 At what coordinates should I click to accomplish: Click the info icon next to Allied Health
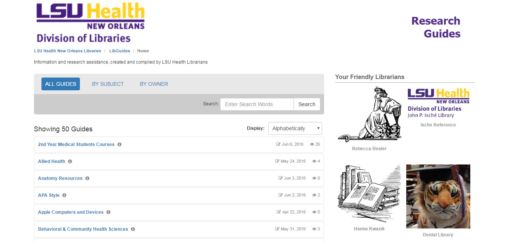point(70,161)
